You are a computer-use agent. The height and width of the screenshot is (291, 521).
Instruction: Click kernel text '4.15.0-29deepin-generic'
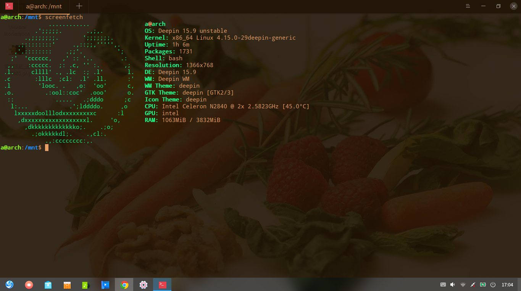point(256,38)
